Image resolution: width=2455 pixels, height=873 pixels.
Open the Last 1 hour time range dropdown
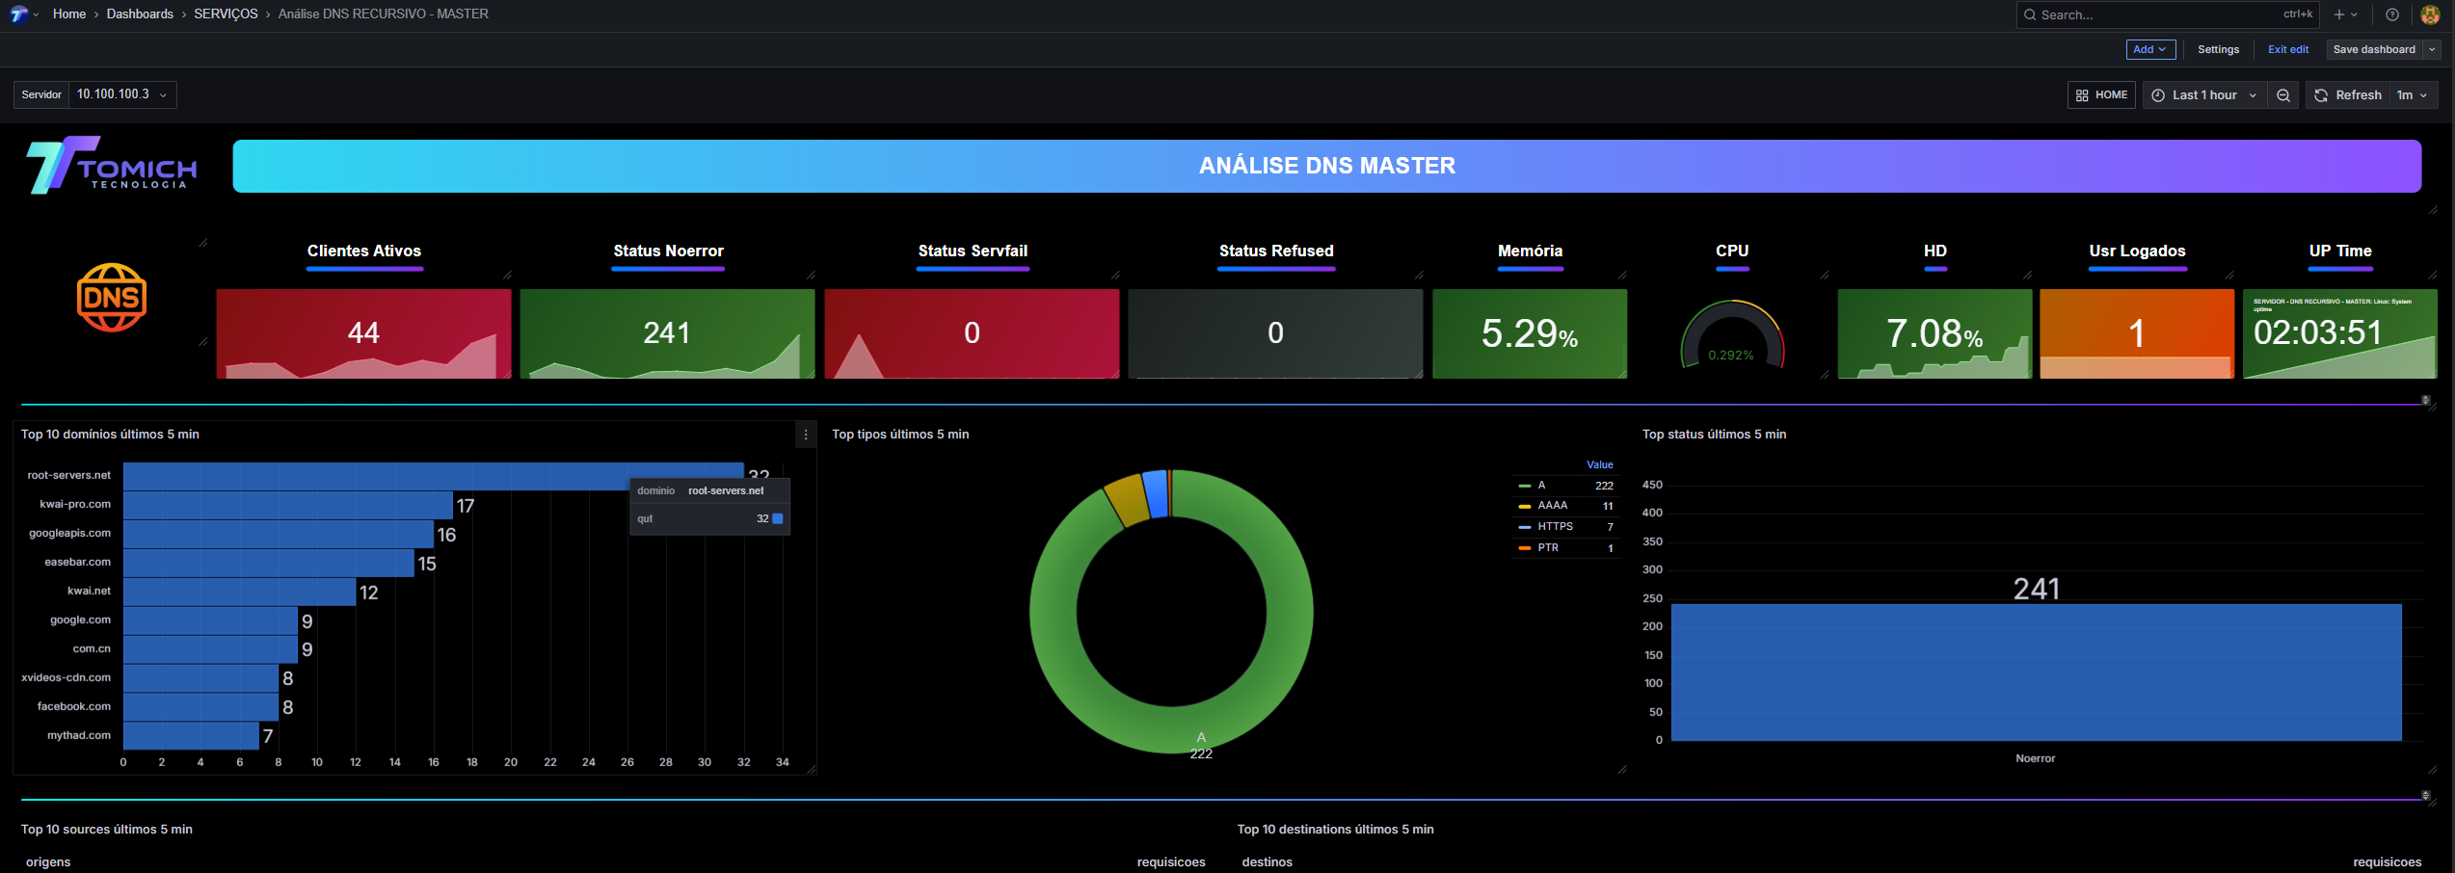(2204, 95)
